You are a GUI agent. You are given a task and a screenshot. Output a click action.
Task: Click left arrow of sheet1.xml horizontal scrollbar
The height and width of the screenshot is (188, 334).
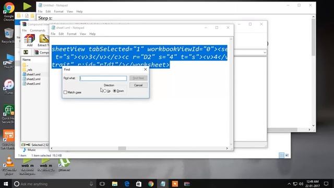click(x=52, y=148)
